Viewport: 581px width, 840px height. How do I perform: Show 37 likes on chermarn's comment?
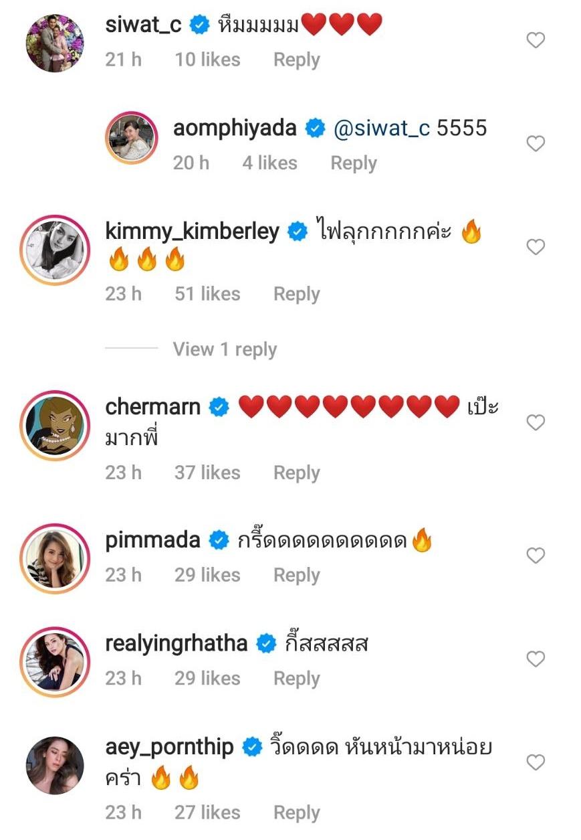click(x=207, y=473)
